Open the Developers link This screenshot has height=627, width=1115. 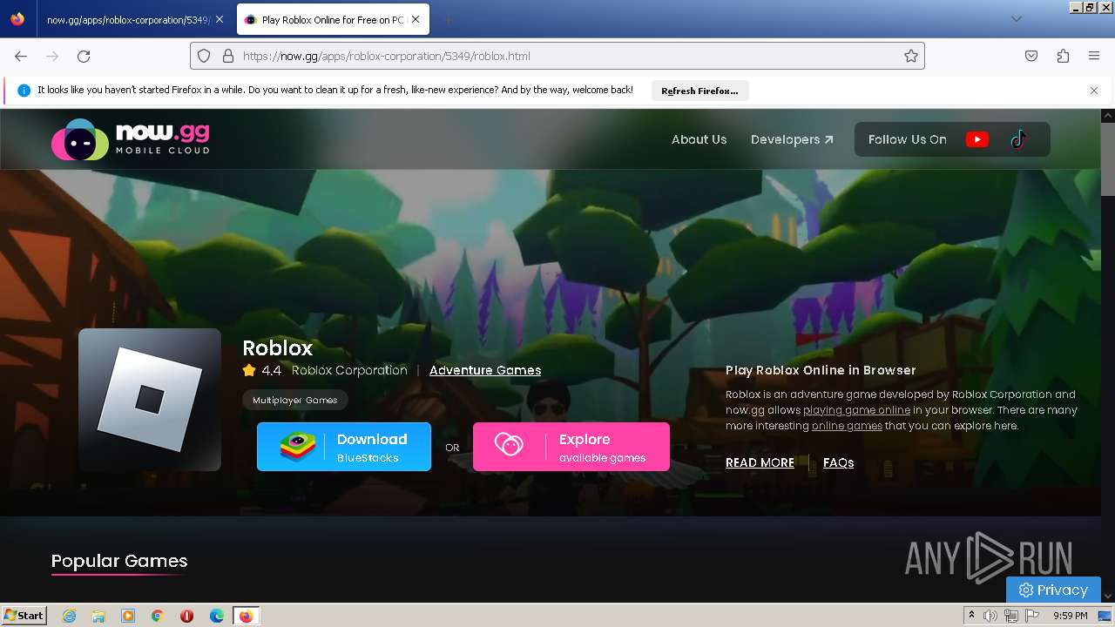click(x=792, y=139)
